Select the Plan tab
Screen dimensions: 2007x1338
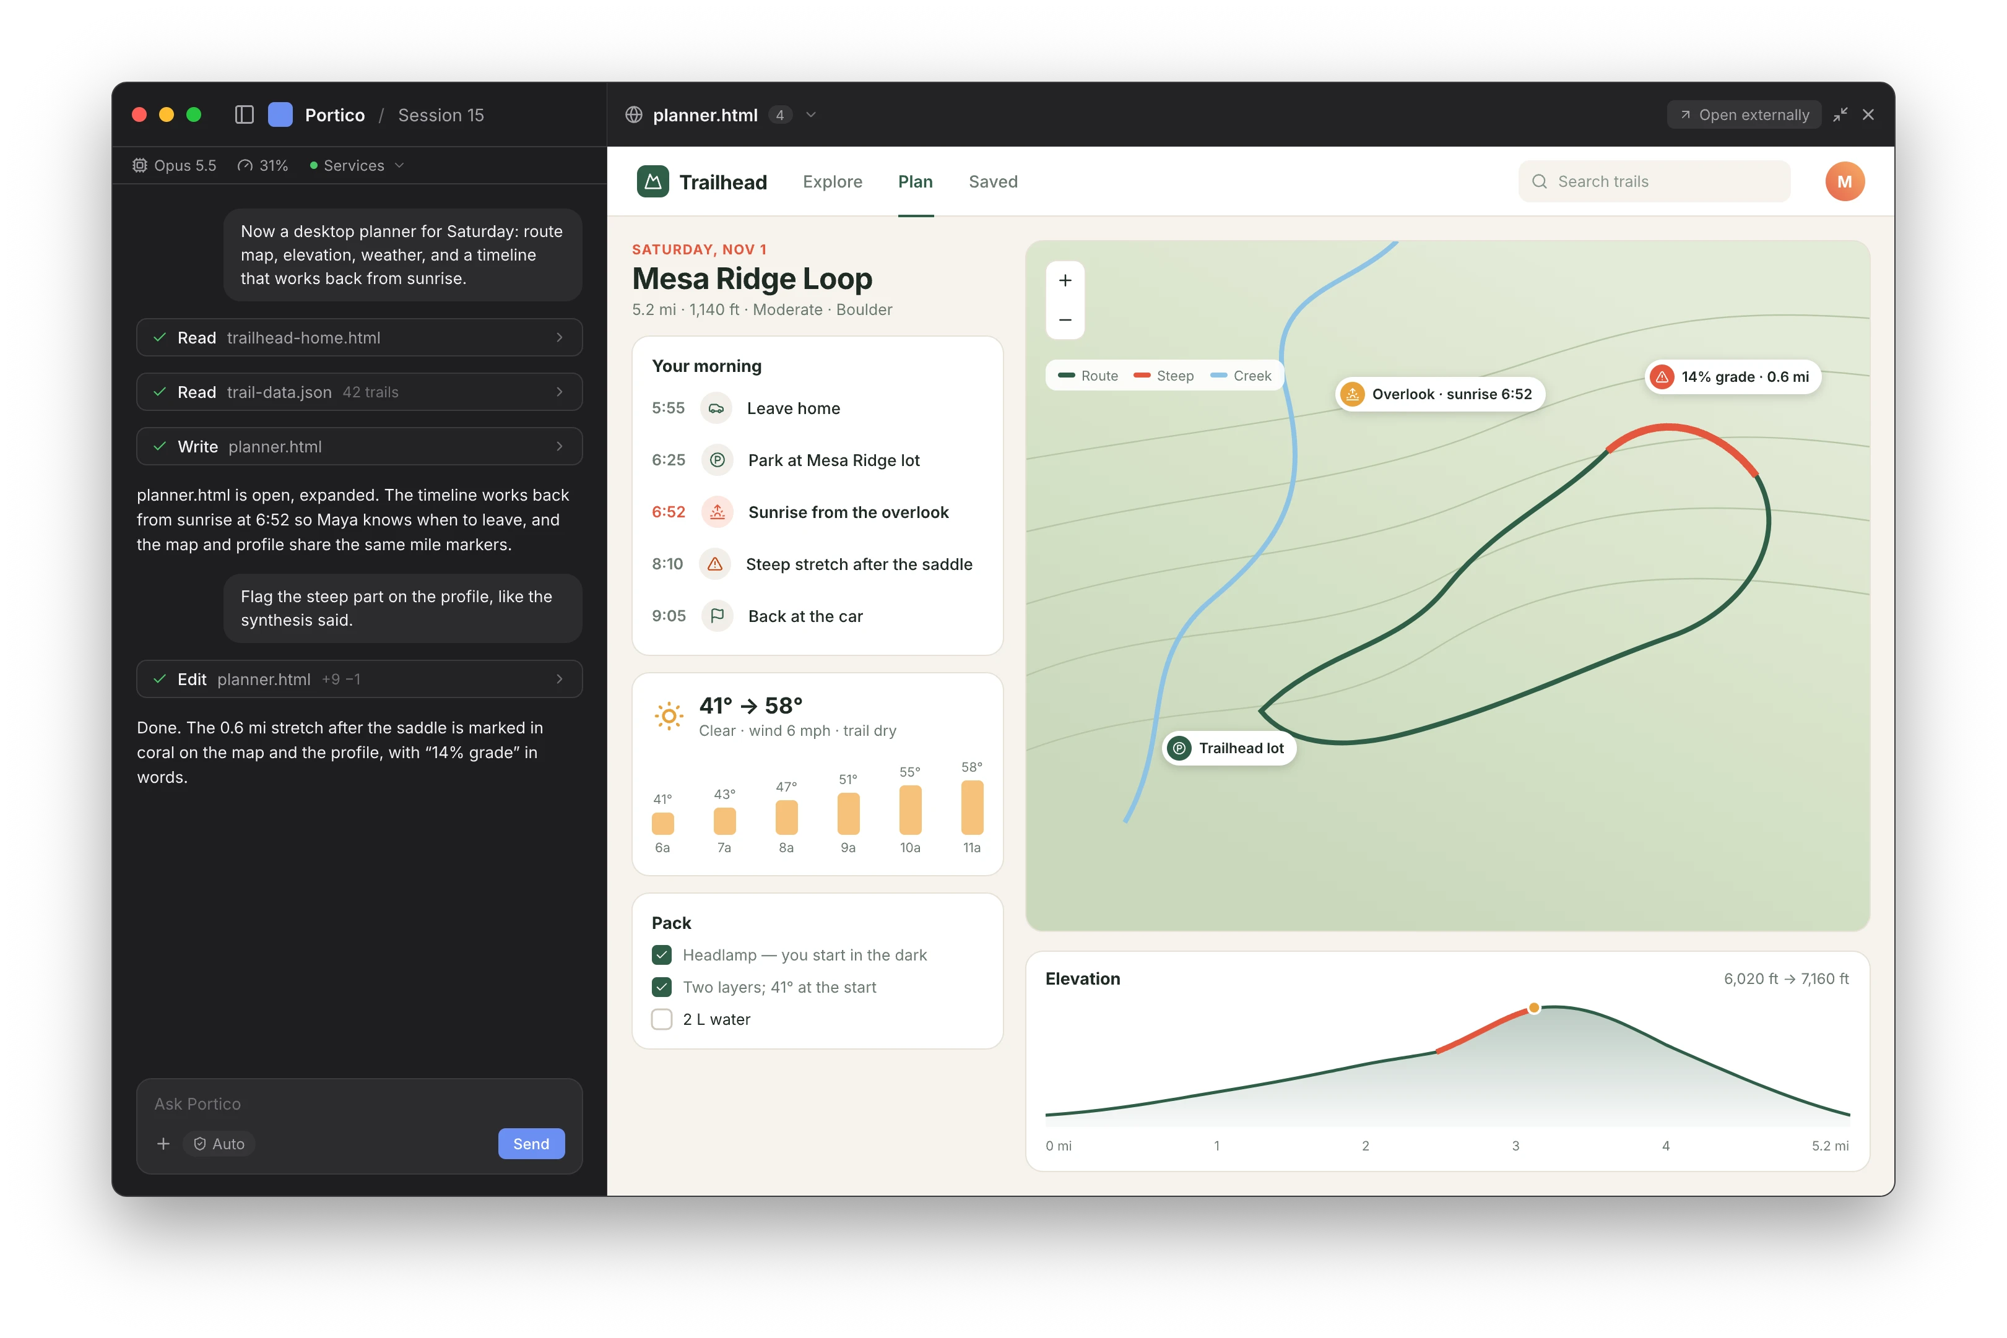point(915,182)
